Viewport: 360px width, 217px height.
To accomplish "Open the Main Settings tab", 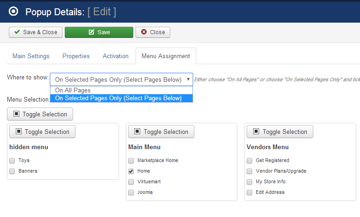I will [31, 56].
